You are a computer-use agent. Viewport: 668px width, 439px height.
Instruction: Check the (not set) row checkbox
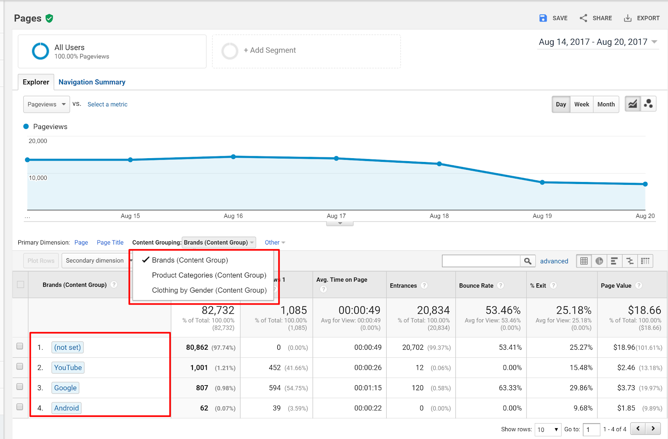20,346
